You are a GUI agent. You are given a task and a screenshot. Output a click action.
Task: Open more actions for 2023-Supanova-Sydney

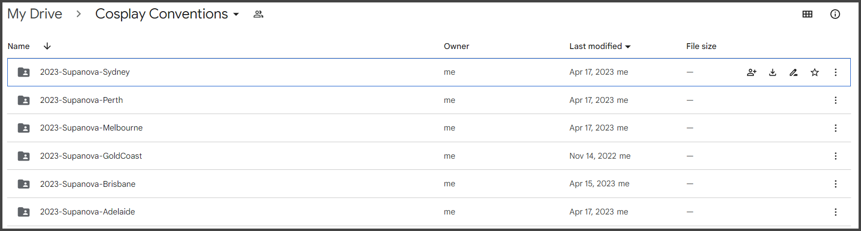836,72
